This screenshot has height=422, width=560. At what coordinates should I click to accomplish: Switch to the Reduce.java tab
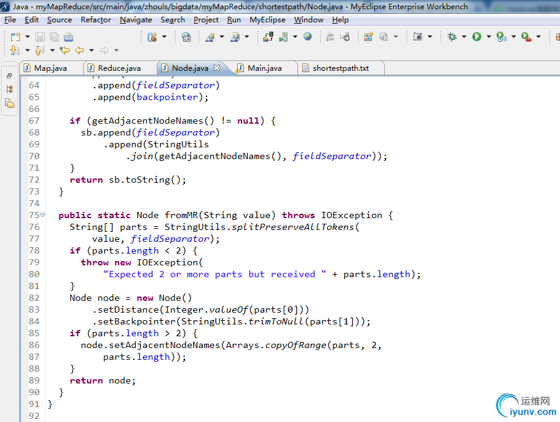point(120,68)
